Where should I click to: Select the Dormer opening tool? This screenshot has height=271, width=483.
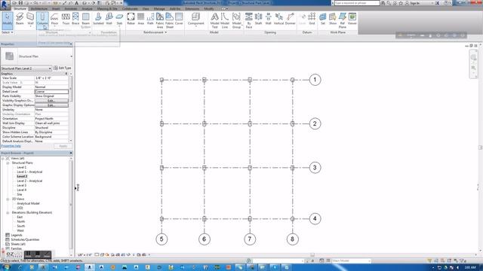point(290,19)
